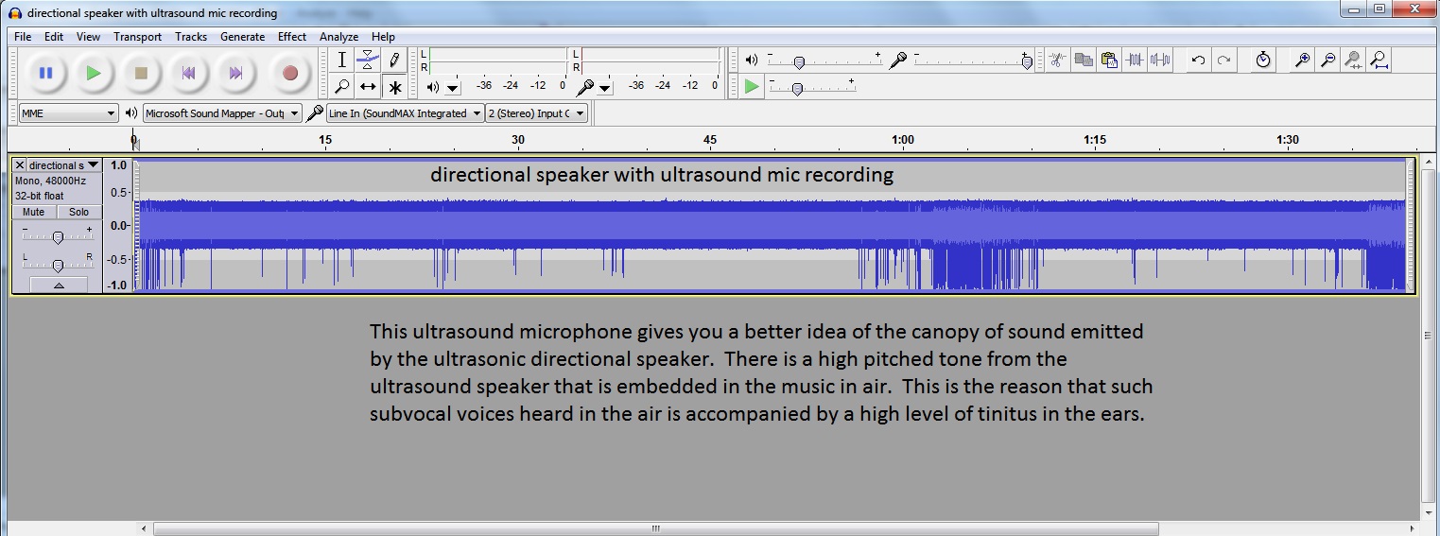Open the Effect menu

coord(291,37)
